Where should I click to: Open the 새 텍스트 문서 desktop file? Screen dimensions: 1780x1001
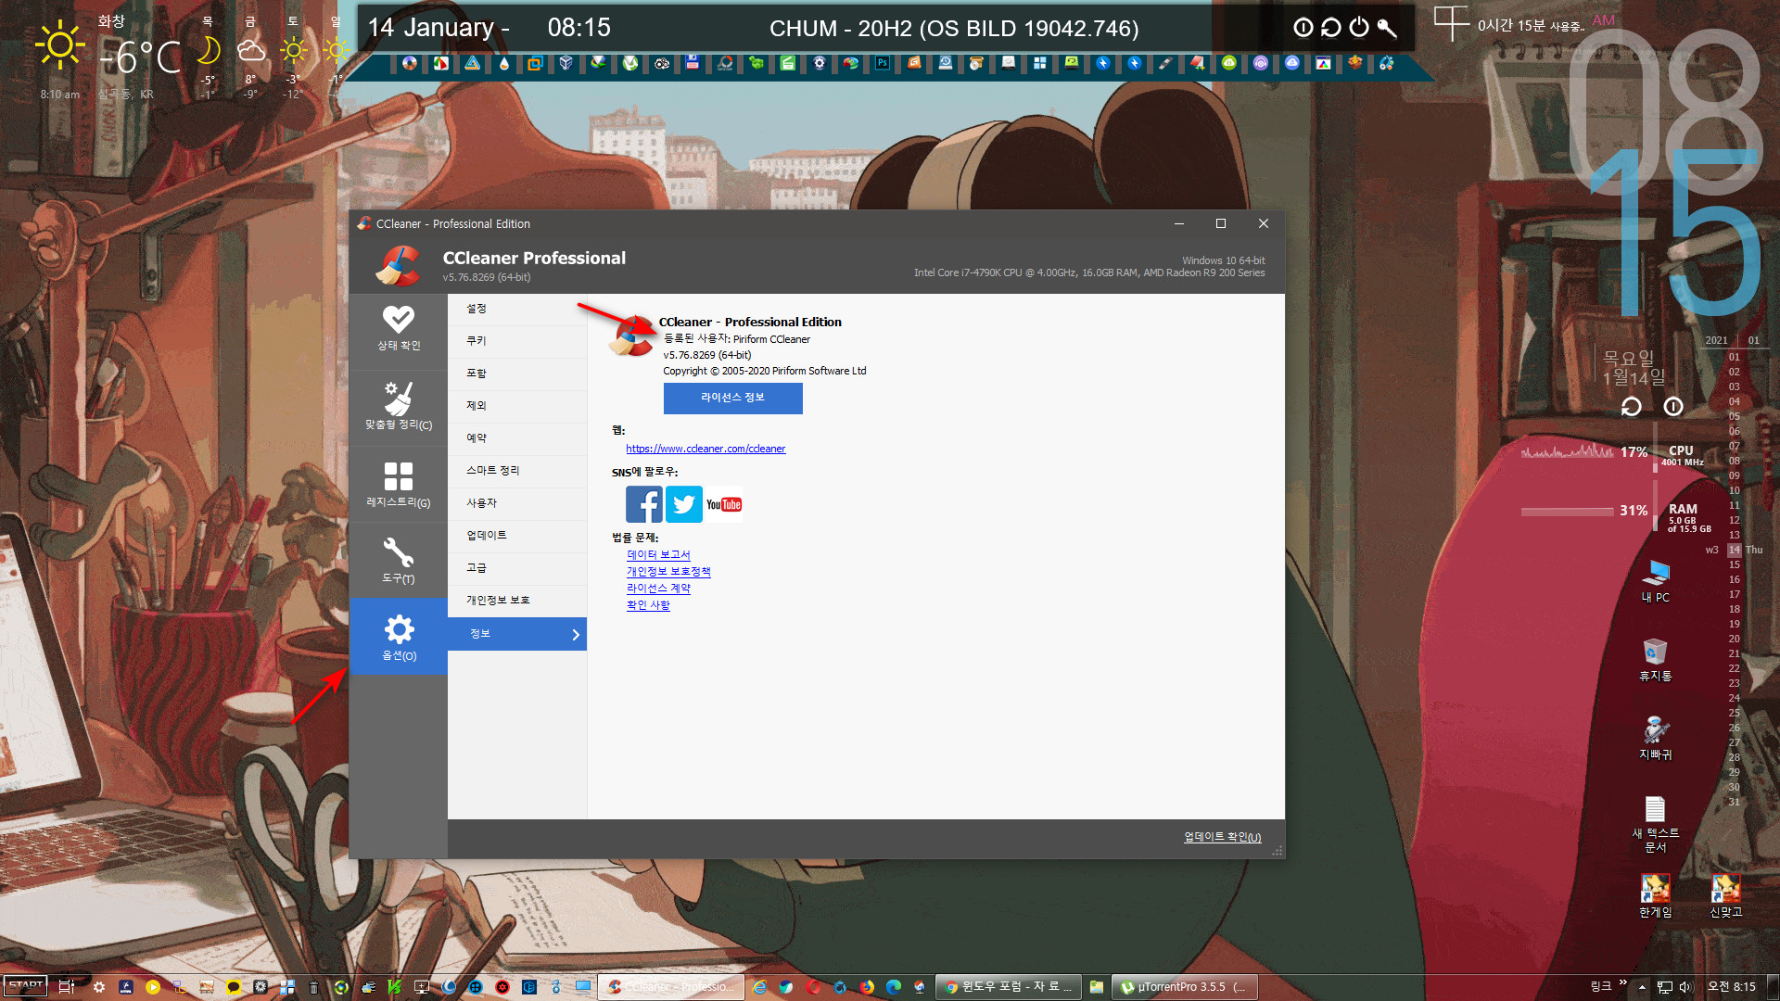pyautogui.click(x=1656, y=824)
